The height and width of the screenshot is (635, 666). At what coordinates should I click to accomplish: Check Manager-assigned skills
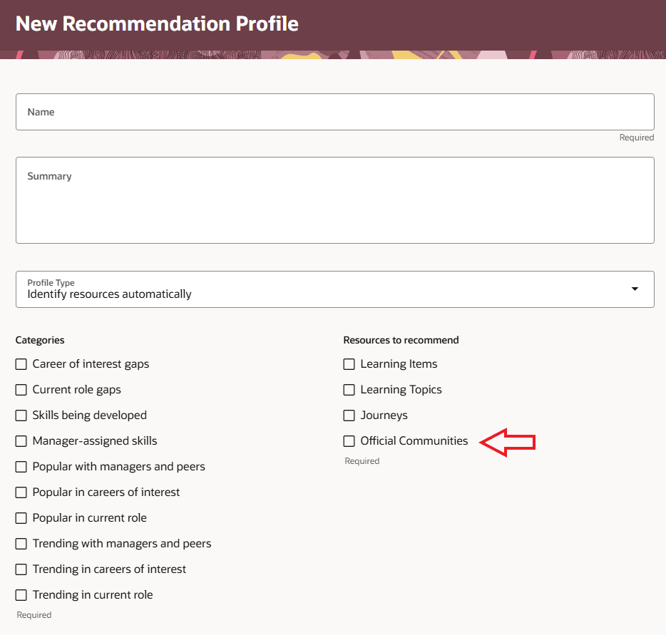21,440
